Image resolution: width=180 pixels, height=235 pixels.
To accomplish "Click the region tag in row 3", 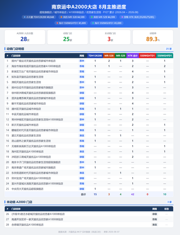I will click(82, 71).
